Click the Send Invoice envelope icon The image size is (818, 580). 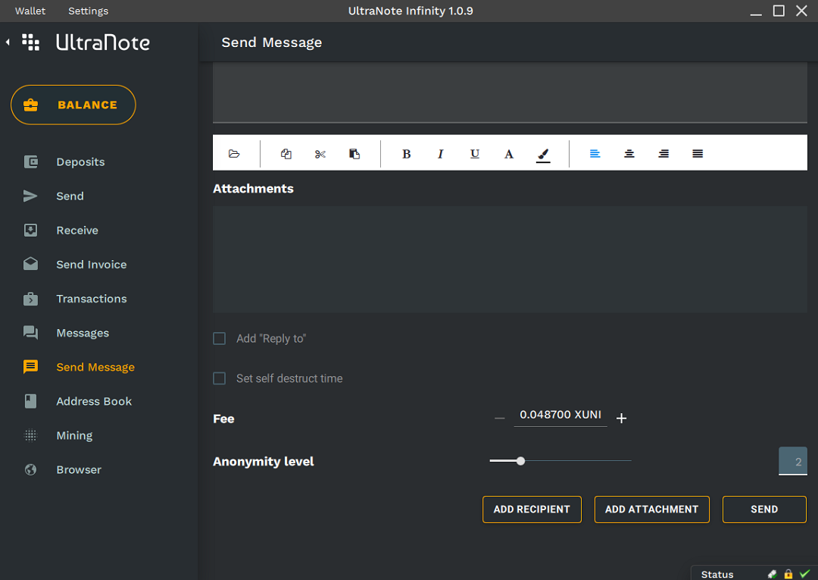[31, 264]
